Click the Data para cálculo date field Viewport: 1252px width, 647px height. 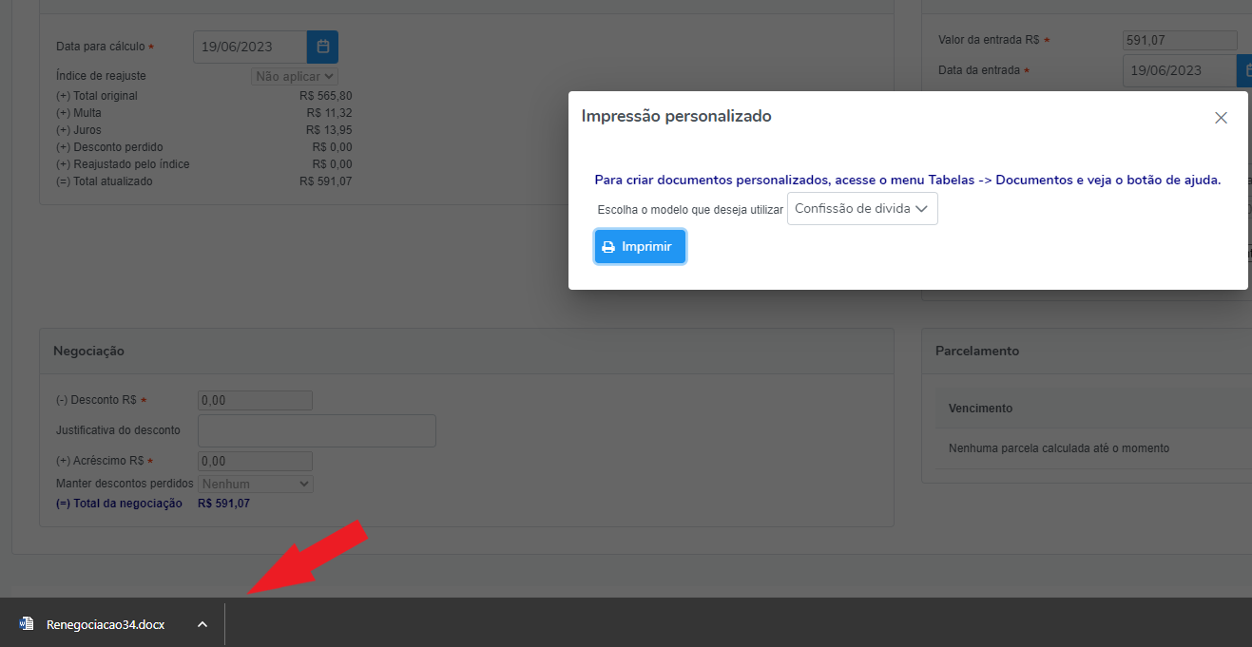coord(250,47)
